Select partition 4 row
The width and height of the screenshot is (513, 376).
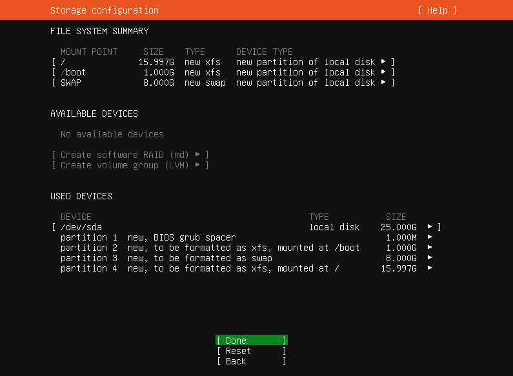pos(246,268)
